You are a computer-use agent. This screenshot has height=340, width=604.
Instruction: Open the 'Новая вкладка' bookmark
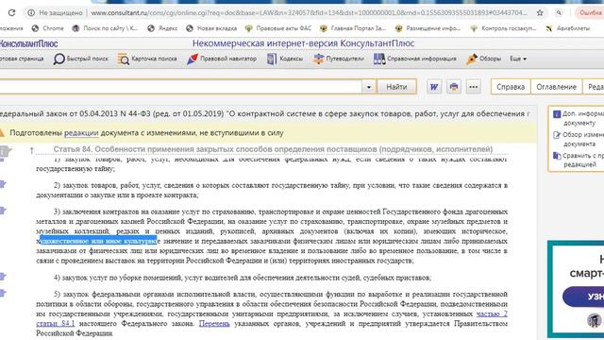[x=211, y=28]
